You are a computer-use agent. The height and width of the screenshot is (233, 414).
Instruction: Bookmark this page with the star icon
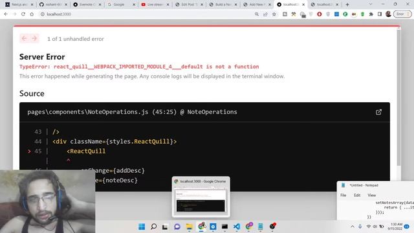coord(274,14)
